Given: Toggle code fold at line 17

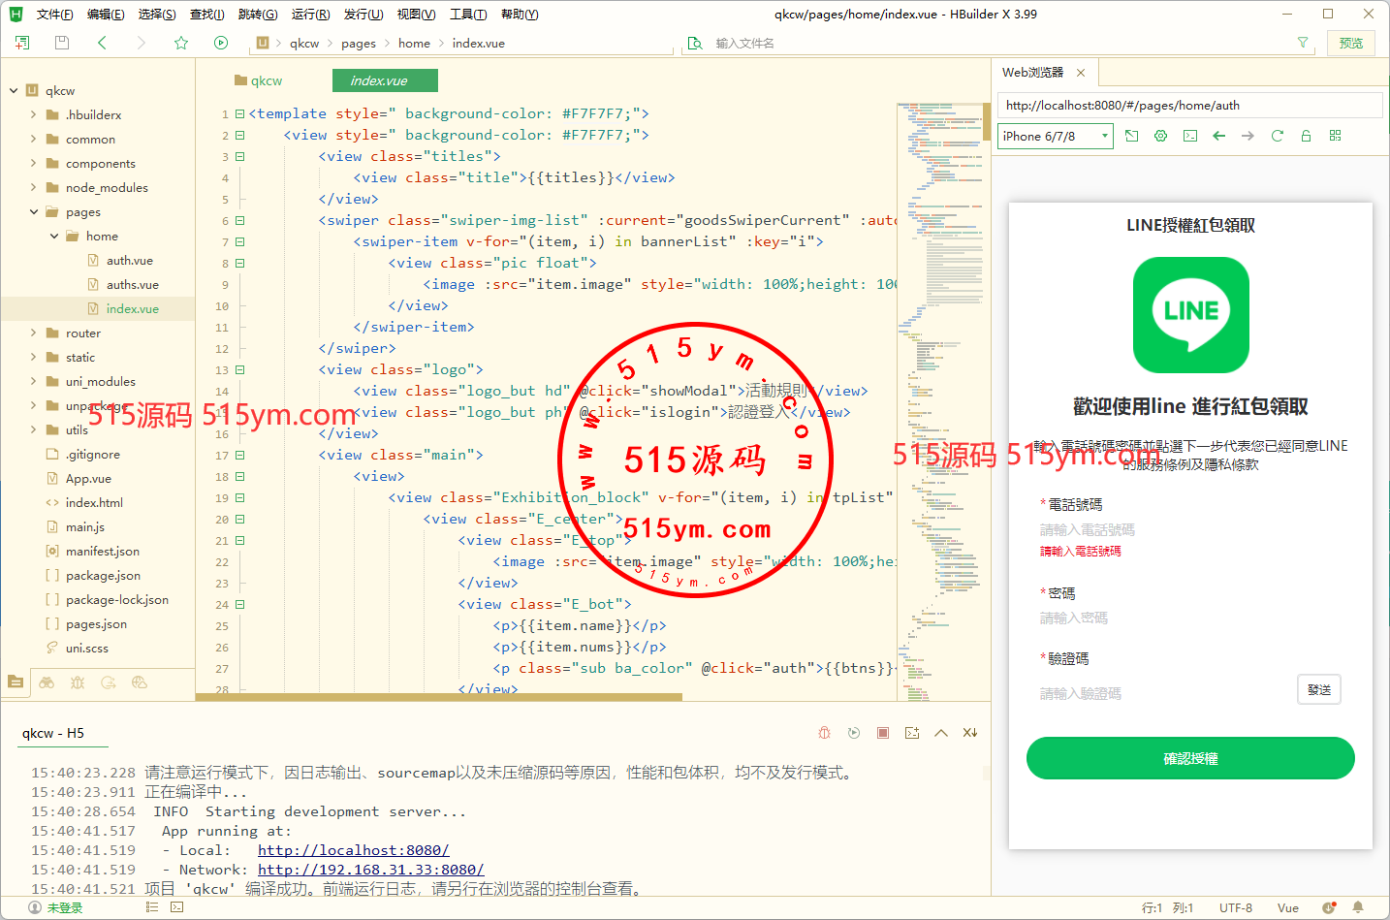Looking at the screenshot, I should (x=239, y=456).
